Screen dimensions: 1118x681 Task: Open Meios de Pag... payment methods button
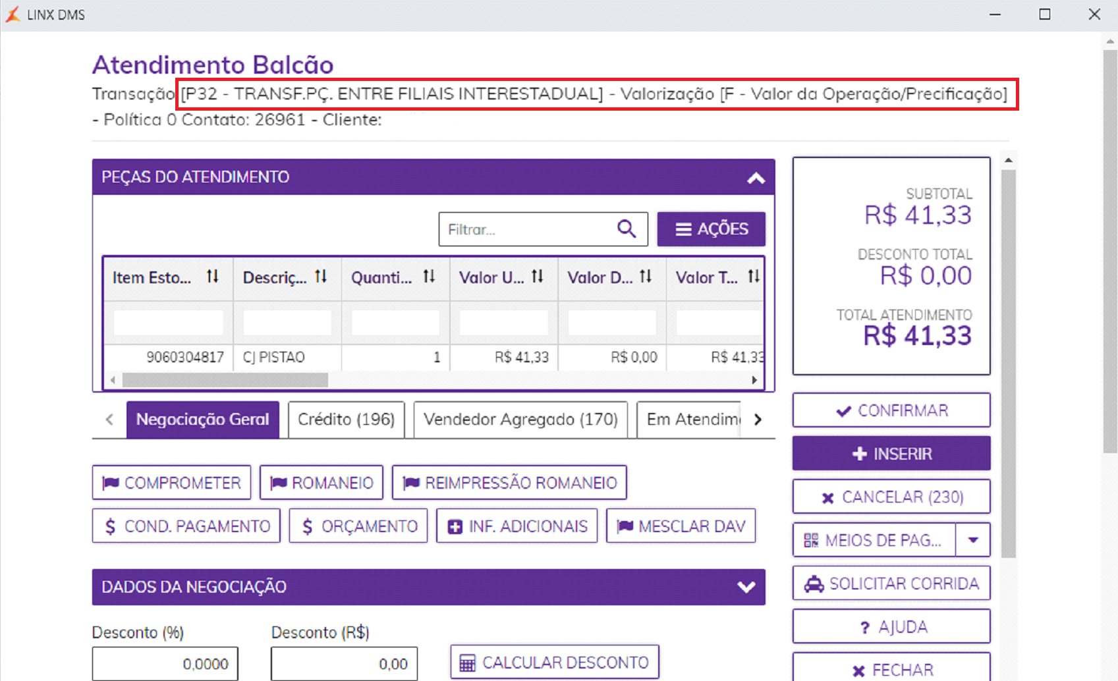[x=874, y=540]
